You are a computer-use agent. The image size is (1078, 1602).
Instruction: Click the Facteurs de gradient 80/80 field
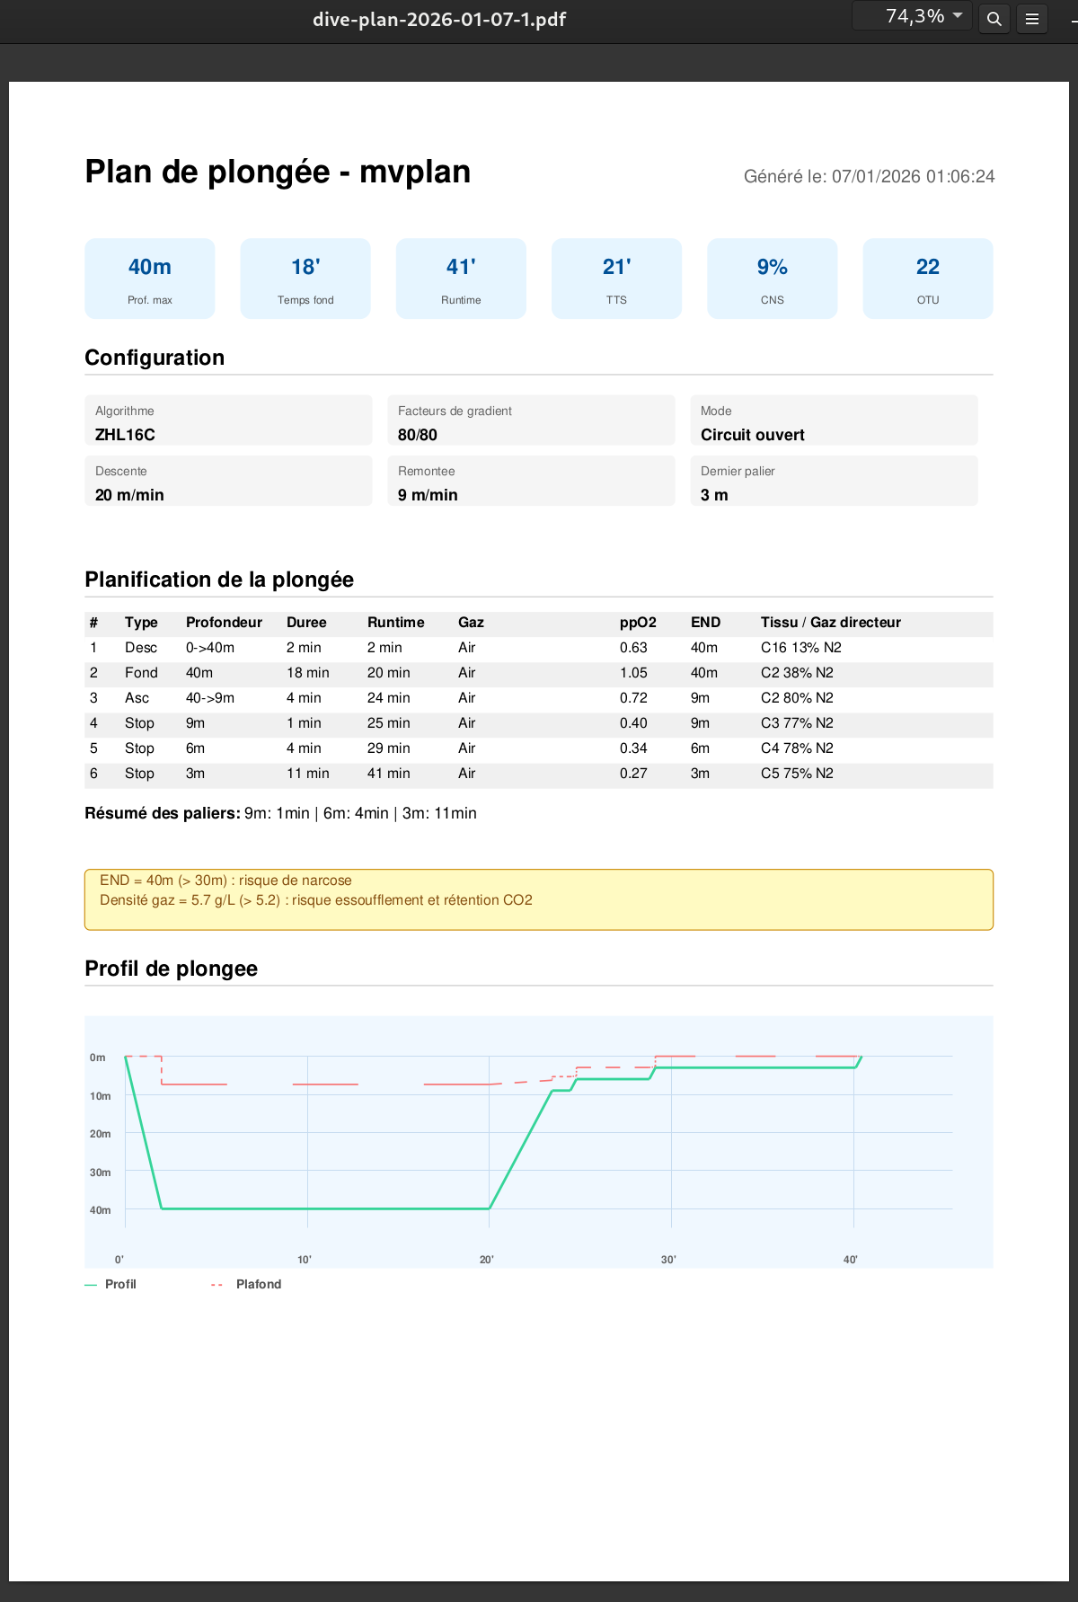click(531, 420)
